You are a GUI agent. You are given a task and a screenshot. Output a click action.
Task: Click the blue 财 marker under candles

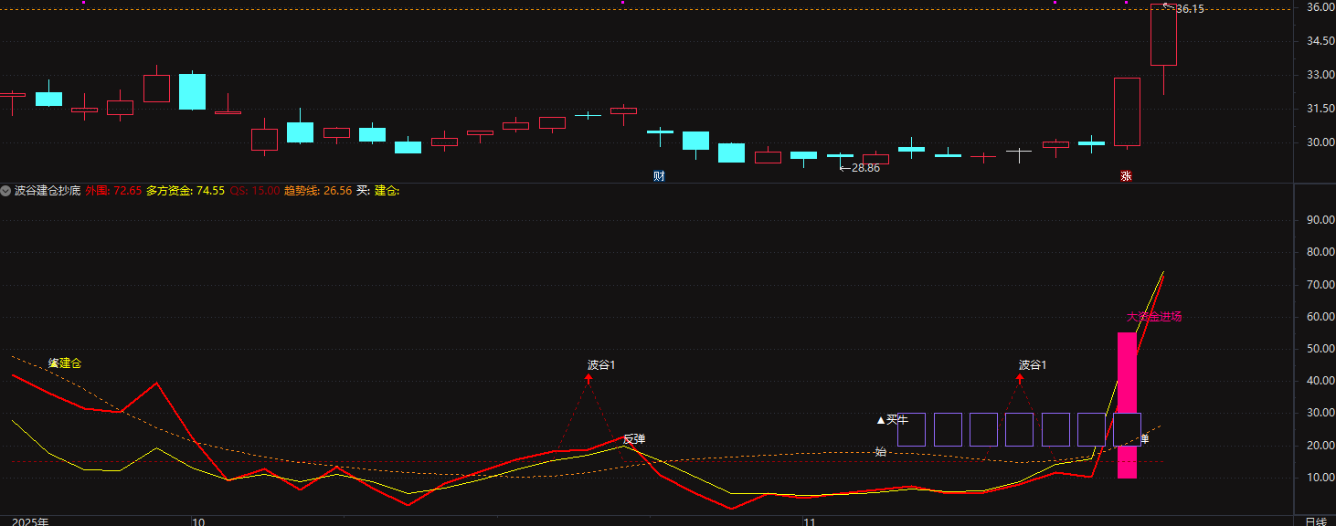click(659, 175)
